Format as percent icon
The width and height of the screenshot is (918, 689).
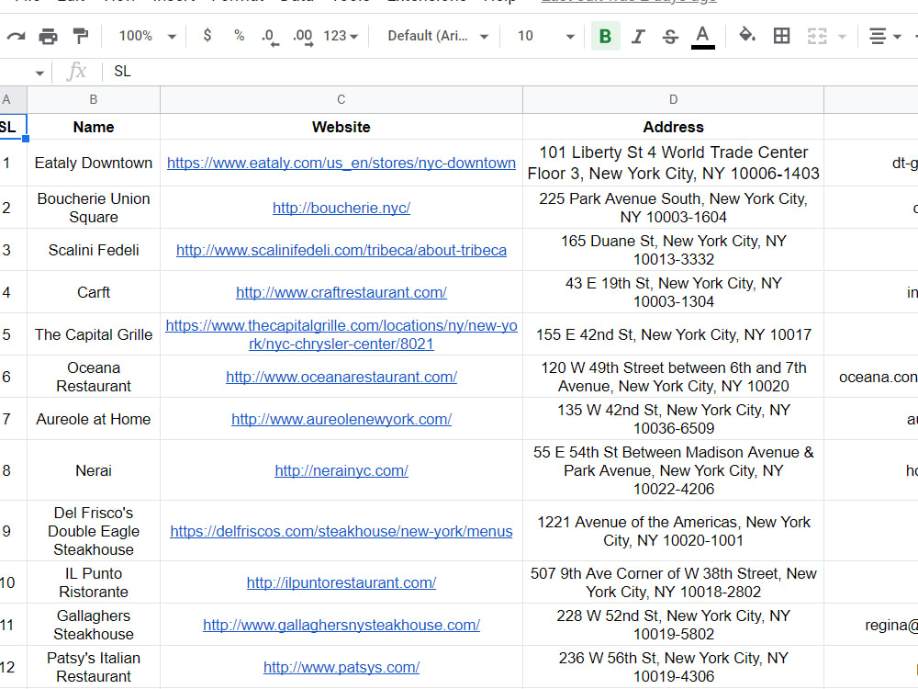239,36
